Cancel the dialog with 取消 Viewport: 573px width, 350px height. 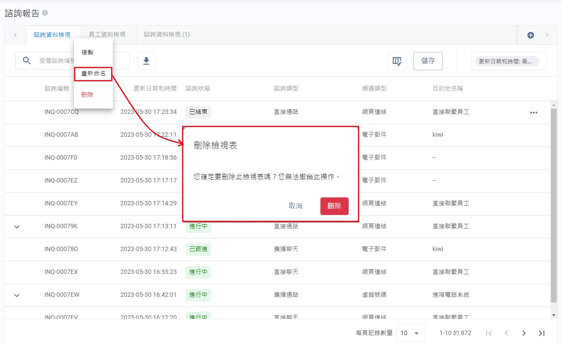296,206
